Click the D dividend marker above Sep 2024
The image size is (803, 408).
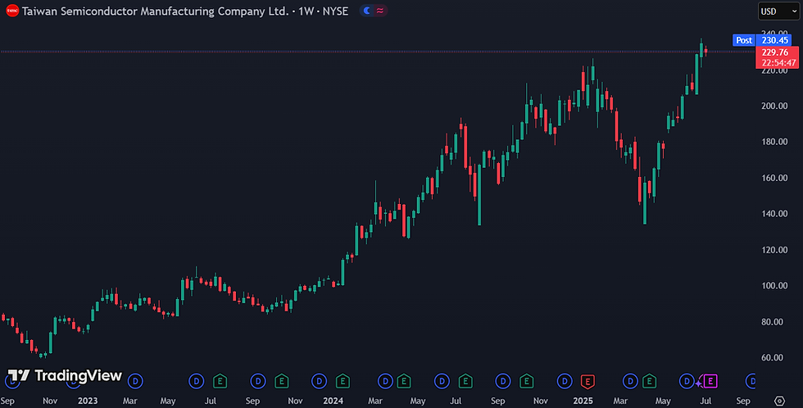(x=503, y=381)
